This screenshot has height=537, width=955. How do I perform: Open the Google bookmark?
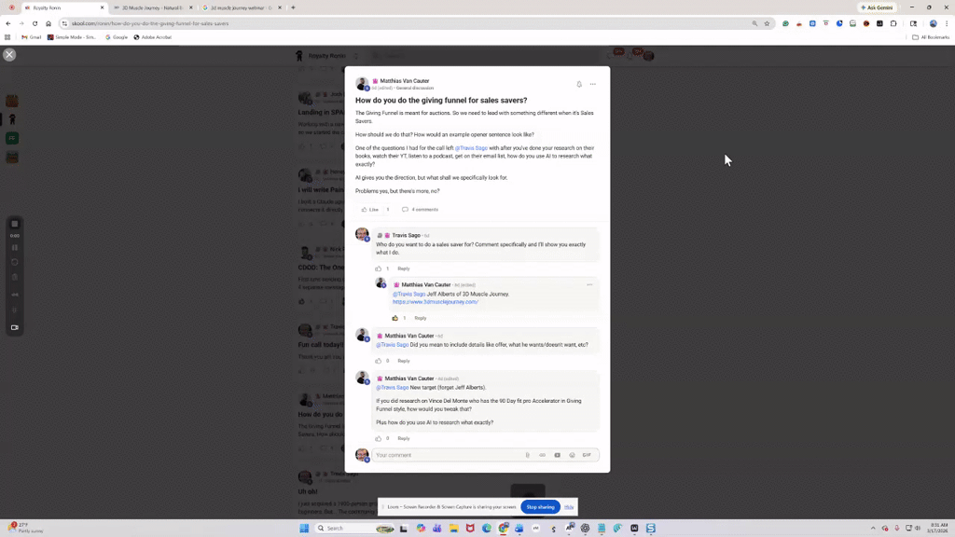coord(117,37)
